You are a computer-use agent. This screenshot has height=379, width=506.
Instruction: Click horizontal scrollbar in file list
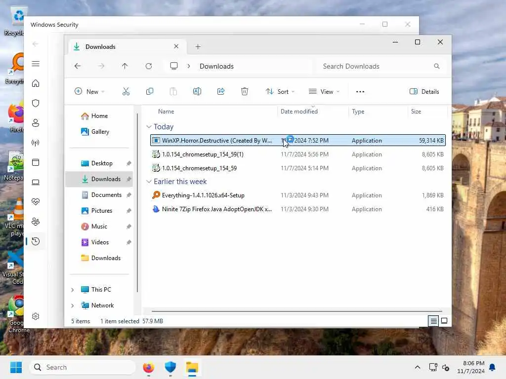pos(296,311)
